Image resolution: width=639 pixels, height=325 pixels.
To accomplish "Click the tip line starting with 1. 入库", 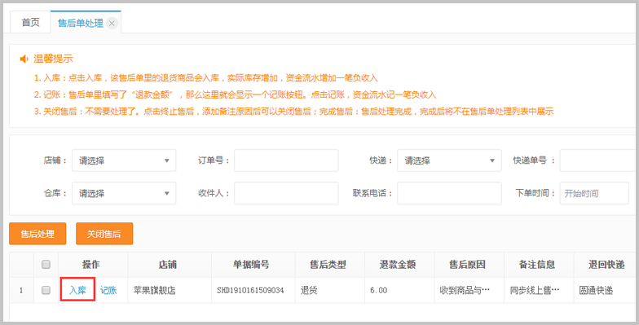I will (206, 78).
